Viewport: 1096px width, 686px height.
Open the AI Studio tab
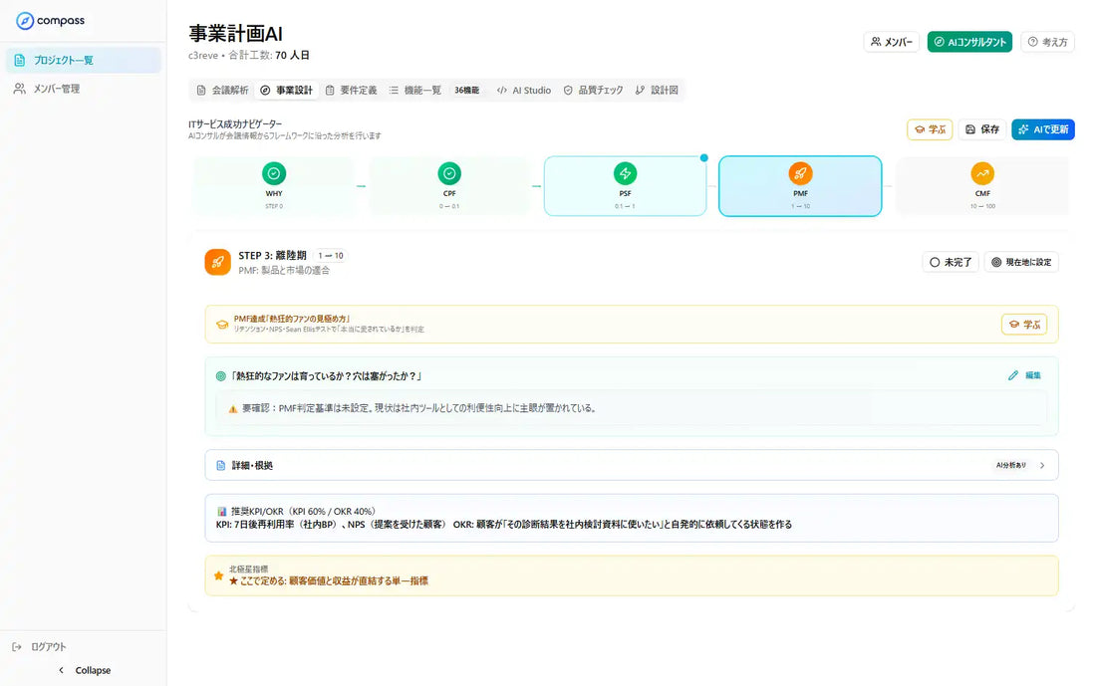point(523,91)
